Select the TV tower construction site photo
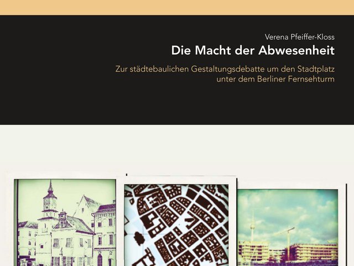The height and width of the screenshot is (266, 354). point(288,228)
